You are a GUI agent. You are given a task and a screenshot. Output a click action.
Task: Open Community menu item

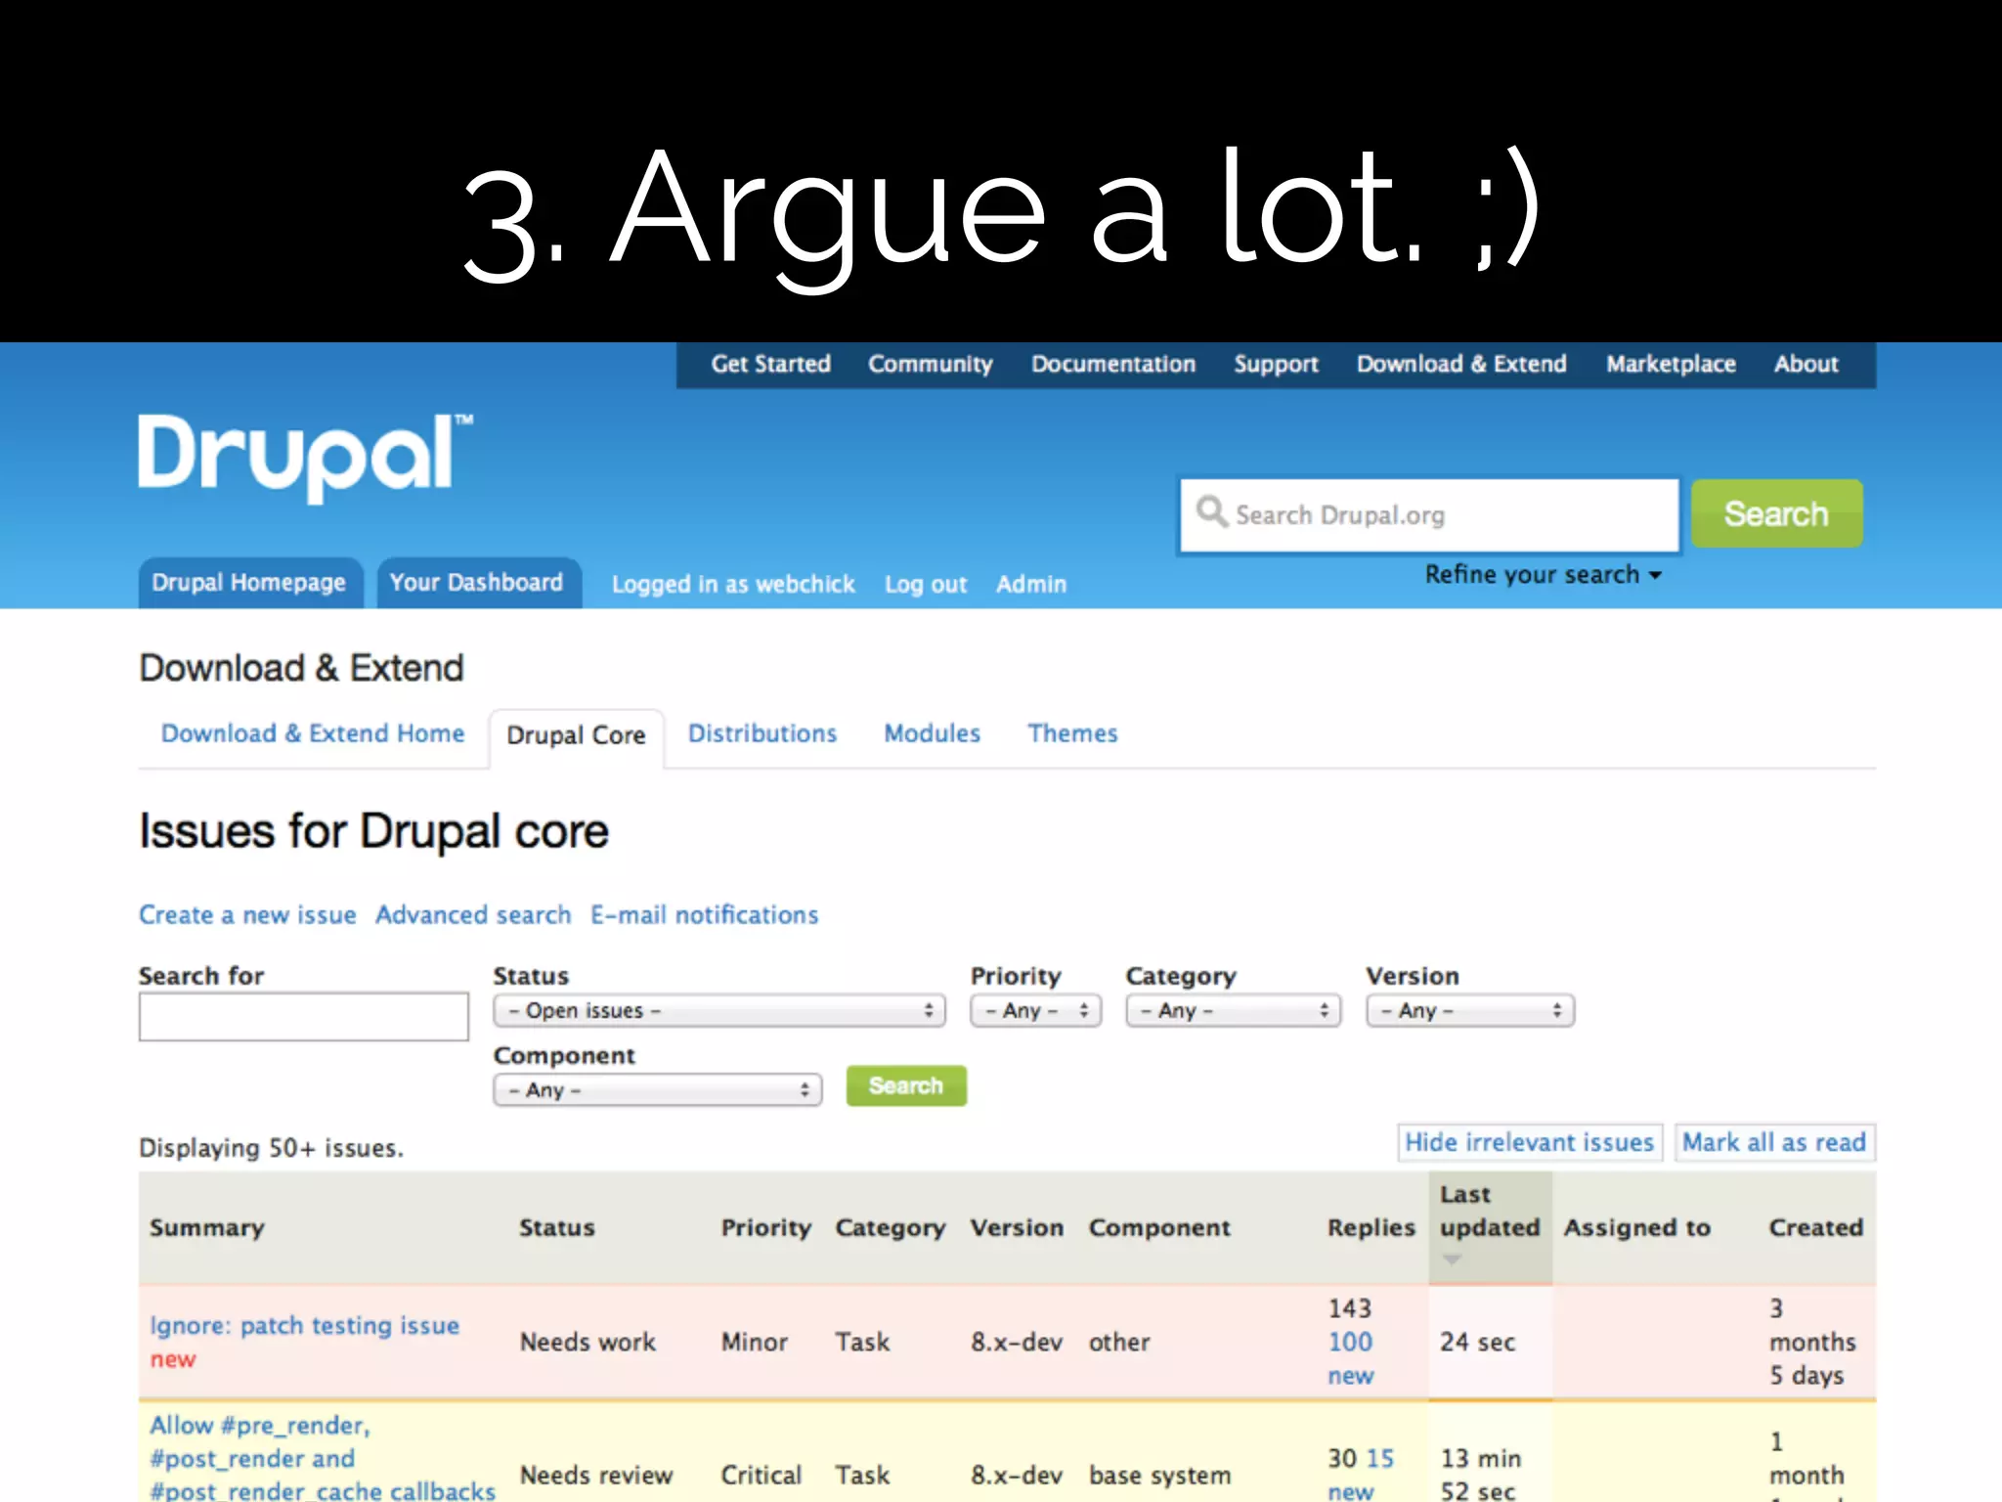click(x=930, y=364)
